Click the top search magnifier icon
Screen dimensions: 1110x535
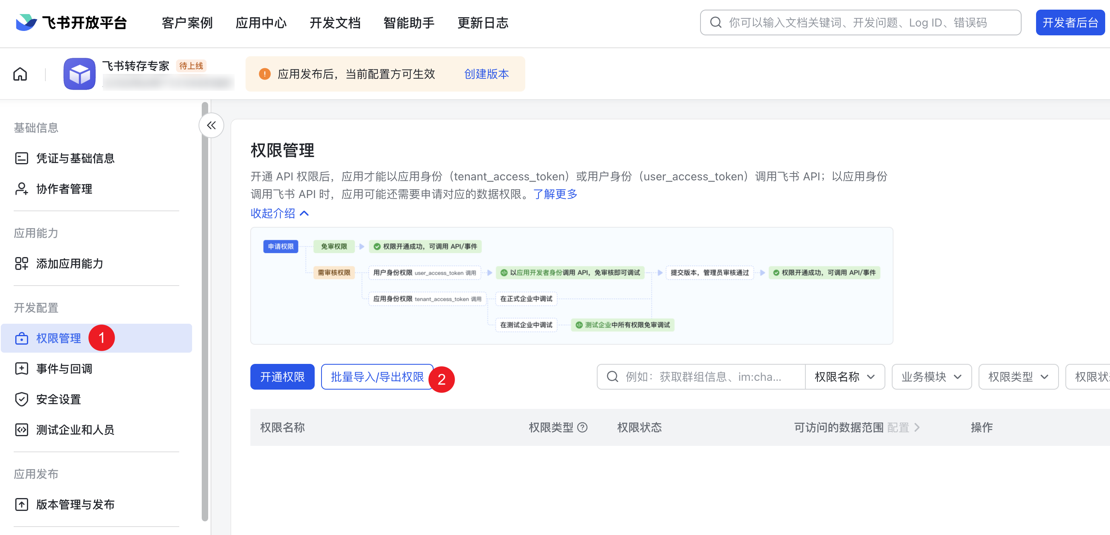(x=716, y=22)
